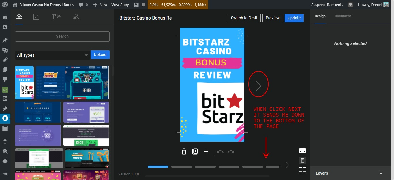Open the active Stories sidebar icon
This screenshot has height=180, width=394.
coord(5,118)
